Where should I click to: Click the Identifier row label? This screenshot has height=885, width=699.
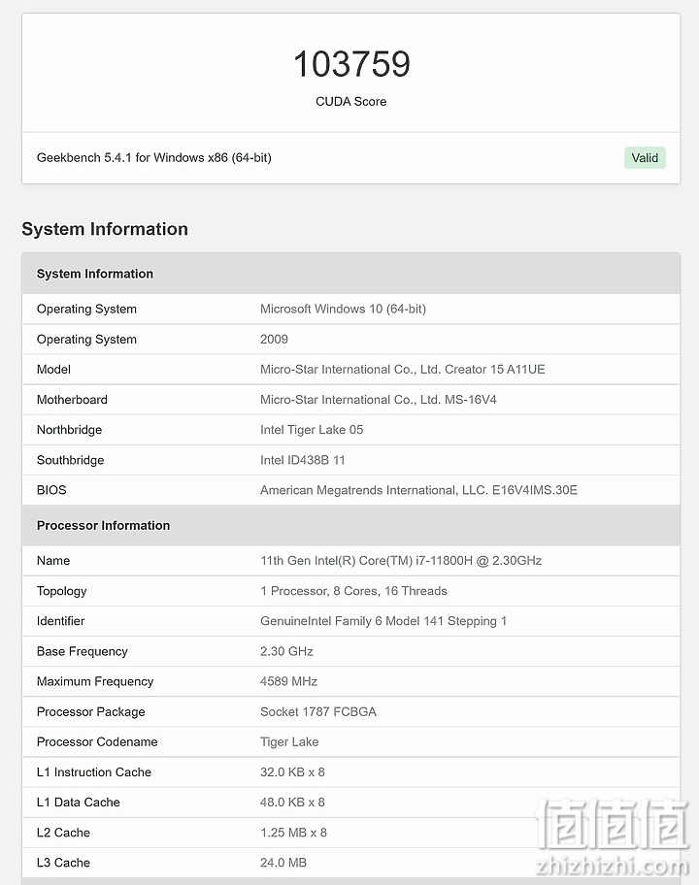click(60, 621)
